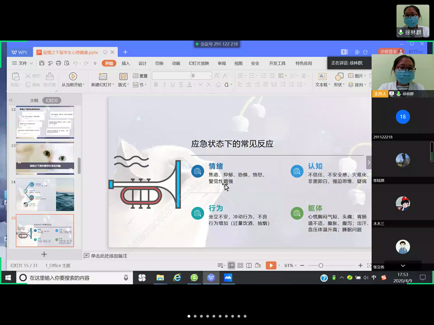Switch slide panel to 大纲 outline view
The image size is (434, 325).
[x=34, y=101]
